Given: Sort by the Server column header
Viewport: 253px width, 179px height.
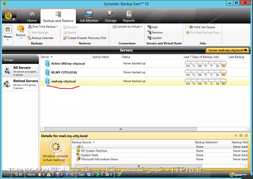Looking at the screenshot, I should pyautogui.click(x=66, y=57).
